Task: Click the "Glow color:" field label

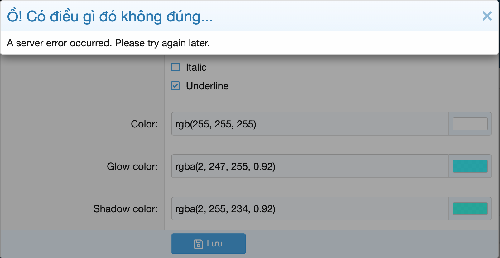Action: 132,166
